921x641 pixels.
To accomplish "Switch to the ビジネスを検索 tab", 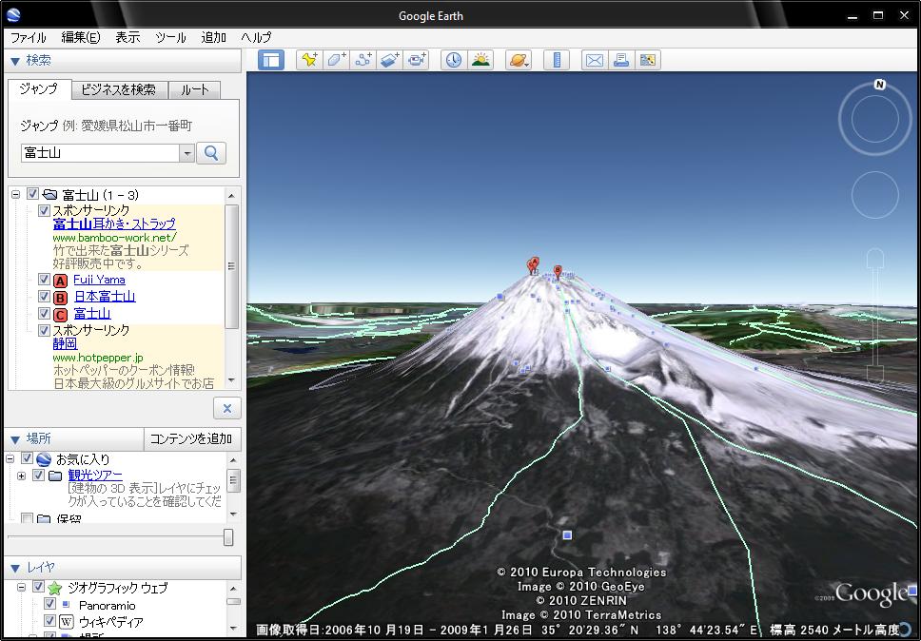I will (119, 89).
